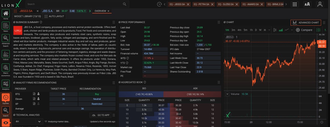Screen dimensions: 330x127
Task: Click the ADVANCED CHART button
Action: [x=306, y=22]
